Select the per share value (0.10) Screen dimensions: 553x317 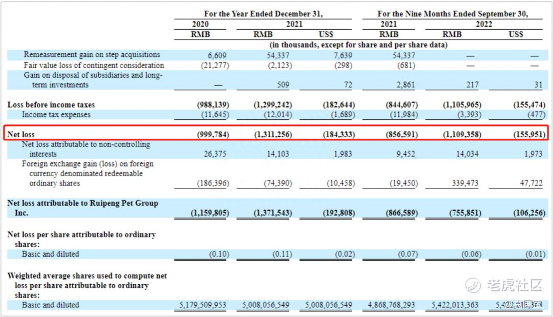coord(219,254)
